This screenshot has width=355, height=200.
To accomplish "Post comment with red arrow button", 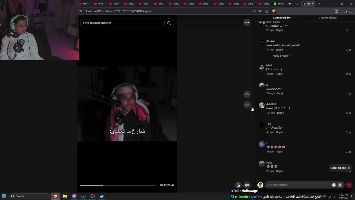I will [x=349, y=185].
